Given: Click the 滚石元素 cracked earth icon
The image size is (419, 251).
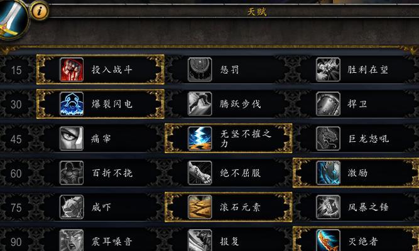Looking at the screenshot, I should tap(200, 207).
